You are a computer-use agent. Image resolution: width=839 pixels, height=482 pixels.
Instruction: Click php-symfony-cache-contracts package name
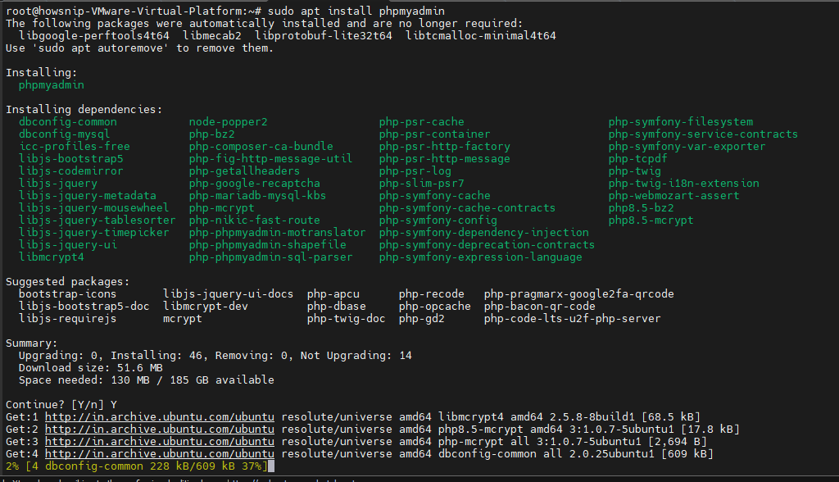[x=468, y=208]
